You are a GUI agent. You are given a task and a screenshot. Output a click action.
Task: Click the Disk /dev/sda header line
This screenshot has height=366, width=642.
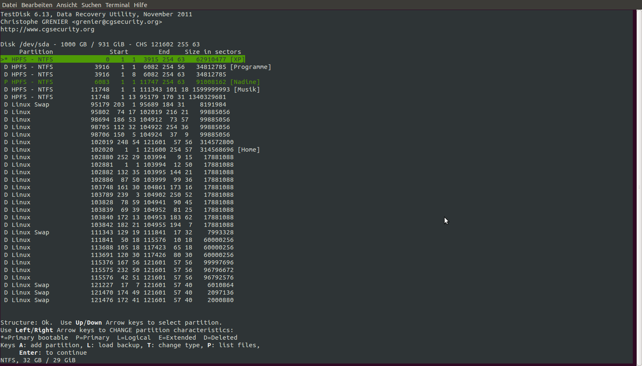[x=100, y=44]
